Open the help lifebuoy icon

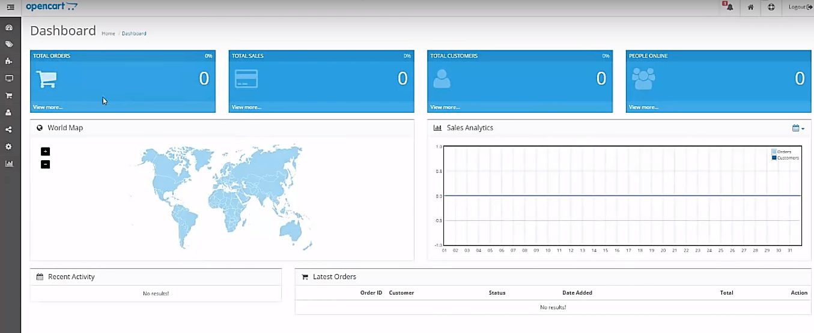[x=771, y=7]
